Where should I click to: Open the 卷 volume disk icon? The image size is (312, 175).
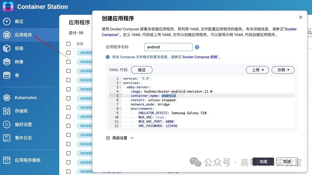pos(7,75)
